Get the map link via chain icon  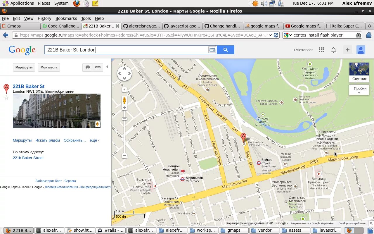pos(98,67)
